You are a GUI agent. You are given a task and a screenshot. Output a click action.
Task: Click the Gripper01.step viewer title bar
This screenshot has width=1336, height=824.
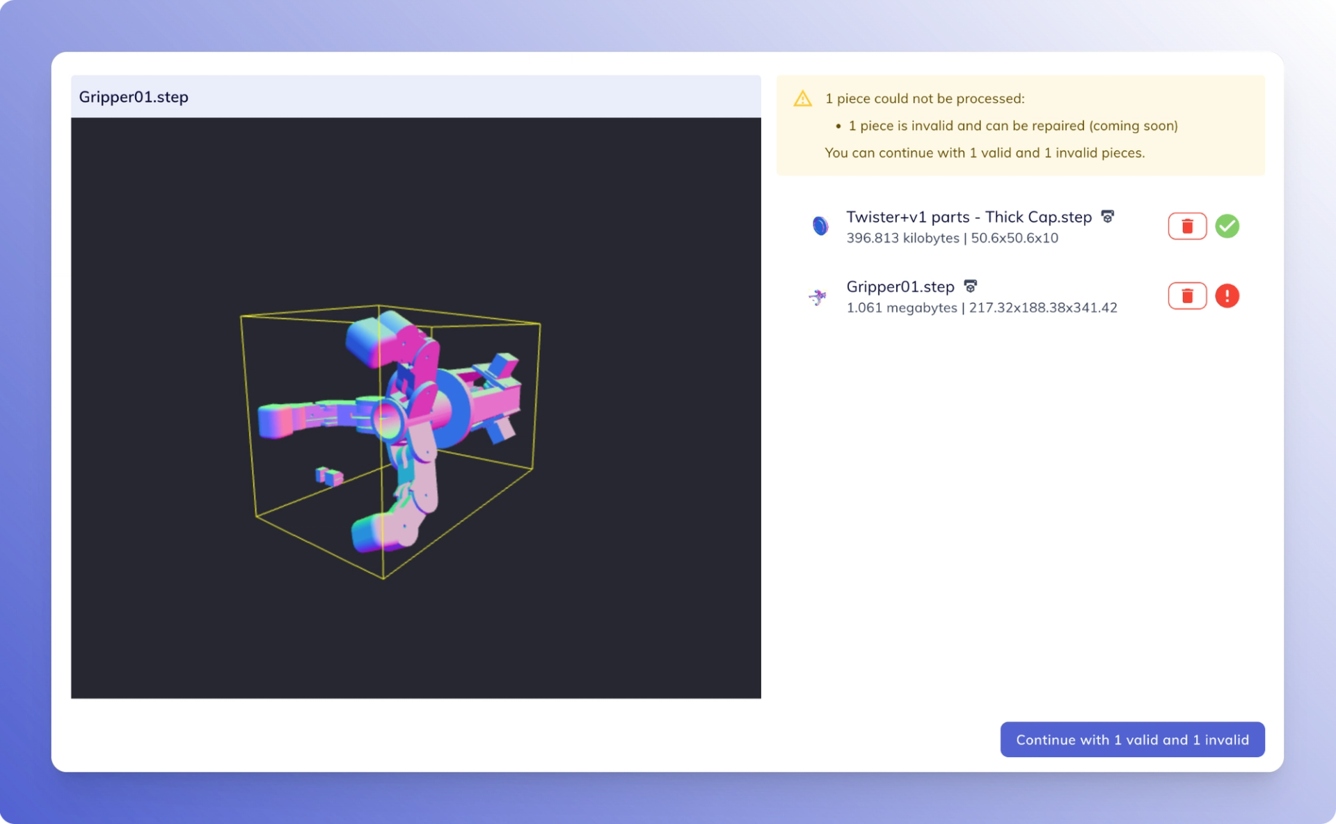tap(415, 97)
